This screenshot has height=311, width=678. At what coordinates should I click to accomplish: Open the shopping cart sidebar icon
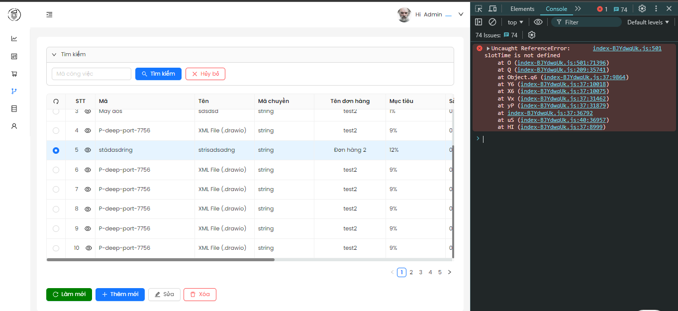pyautogui.click(x=14, y=74)
